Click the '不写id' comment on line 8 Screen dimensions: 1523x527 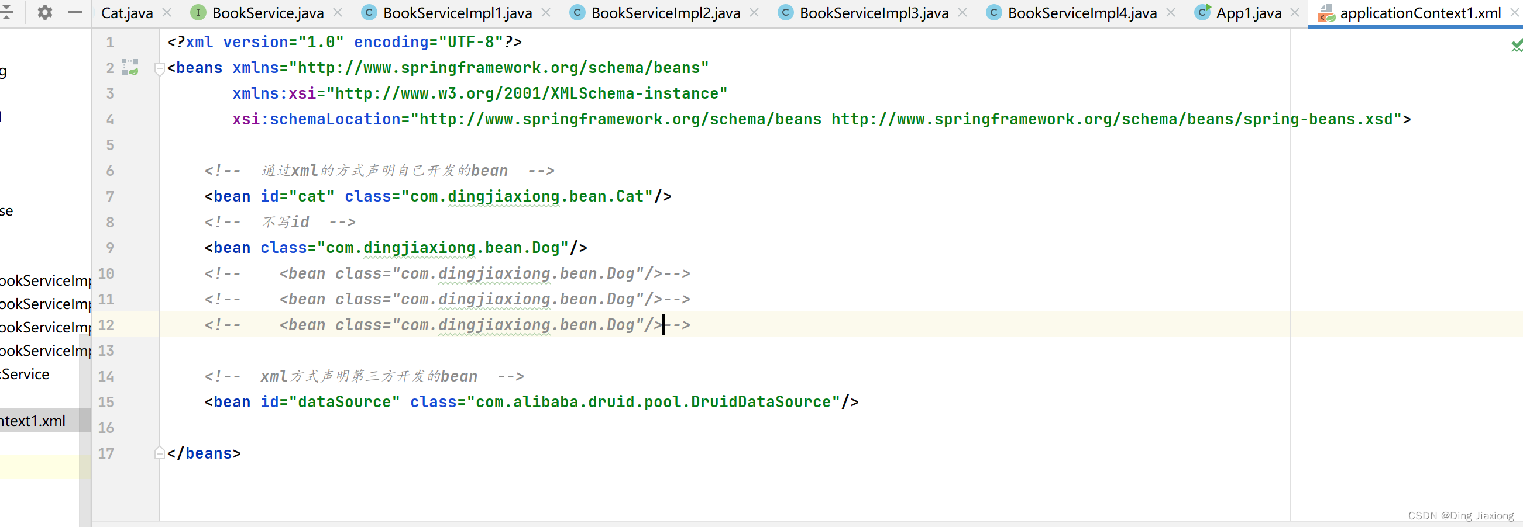[x=280, y=222]
